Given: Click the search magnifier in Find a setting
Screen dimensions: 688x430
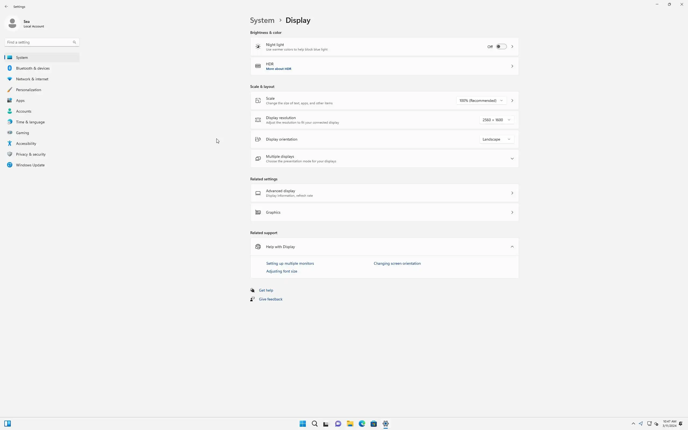Looking at the screenshot, I should (x=74, y=42).
